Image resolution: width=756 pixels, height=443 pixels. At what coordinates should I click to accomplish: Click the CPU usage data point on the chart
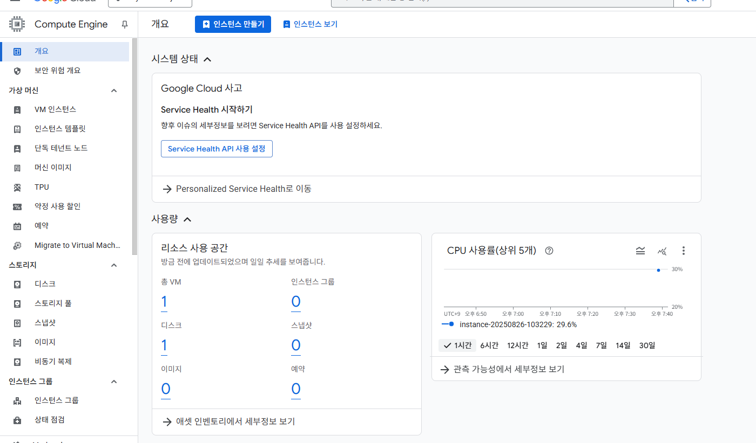tap(659, 269)
